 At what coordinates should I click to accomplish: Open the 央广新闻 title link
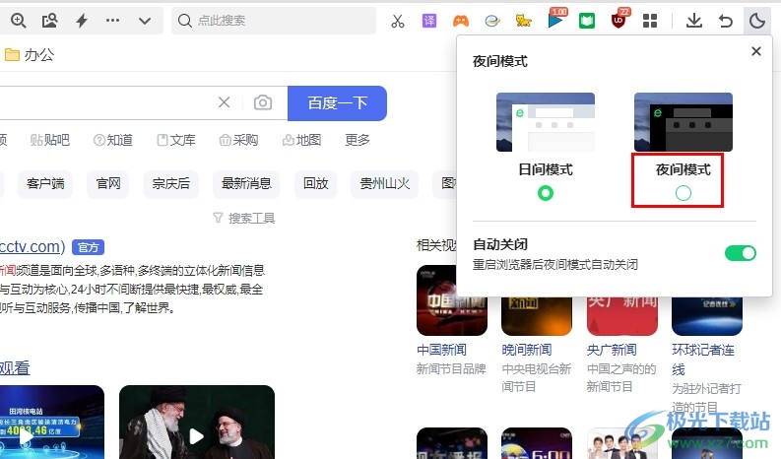(612, 350)
